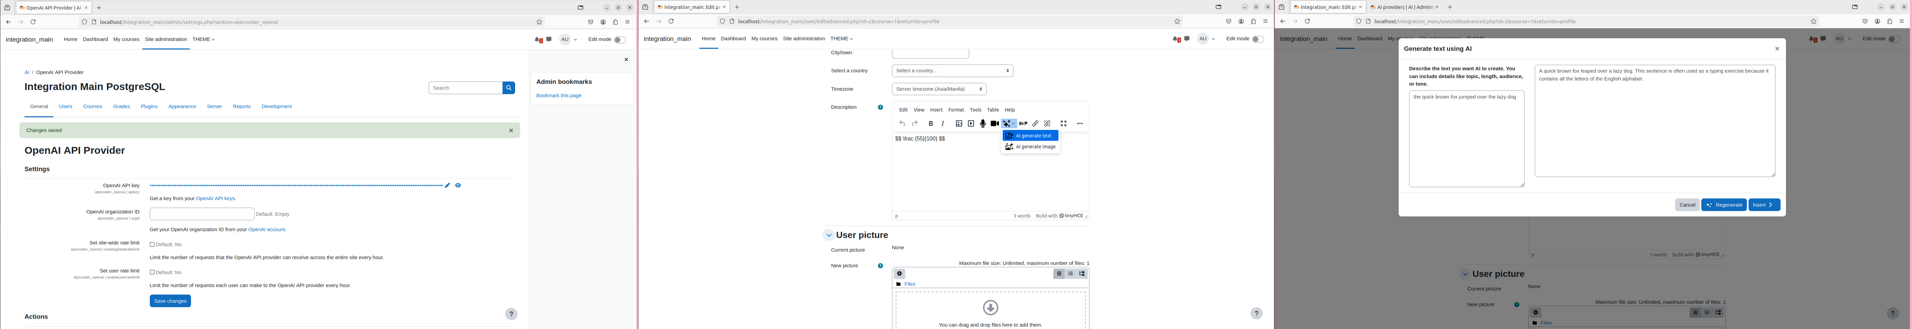
Task: Toggle Edit mode switch in the middle window
Action: point(1257,39)
